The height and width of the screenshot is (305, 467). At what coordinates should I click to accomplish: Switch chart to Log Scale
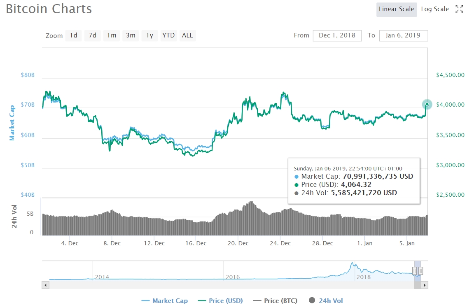pyautogui.click(x=435, y=9)
